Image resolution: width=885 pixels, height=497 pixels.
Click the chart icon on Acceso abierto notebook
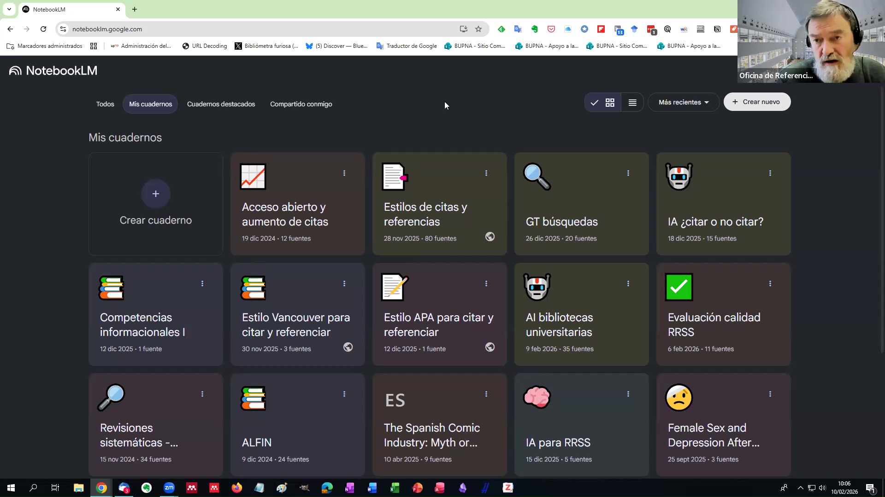point(253,176)
